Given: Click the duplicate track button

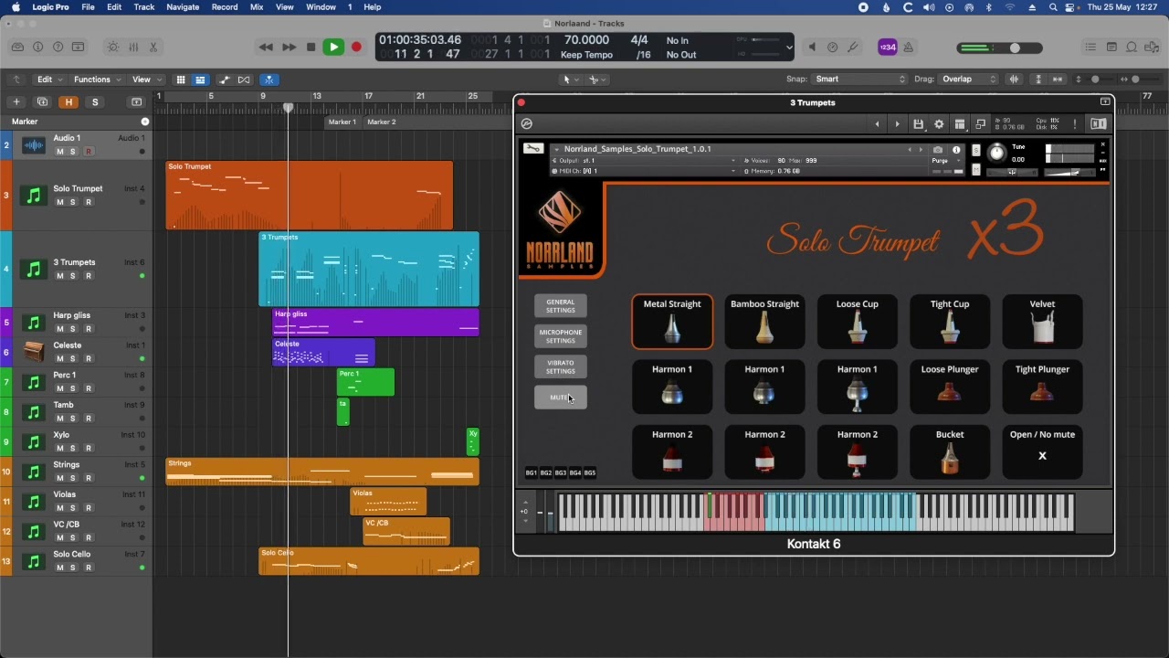Looking at the screenshot, I should click(42, 102).
